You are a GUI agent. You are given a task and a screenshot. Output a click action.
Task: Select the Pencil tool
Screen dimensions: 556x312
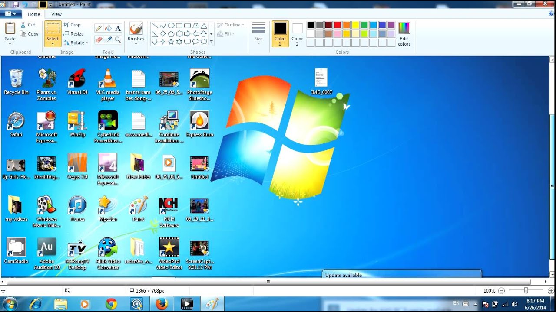[99, 28]
